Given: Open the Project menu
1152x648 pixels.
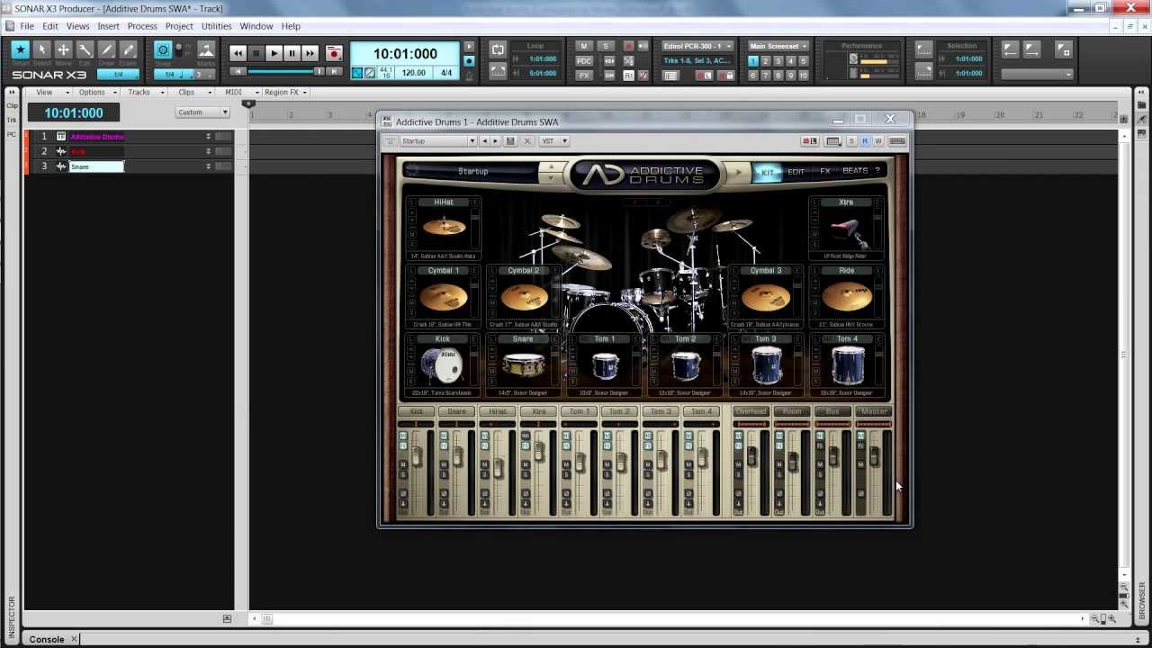Looking at the screenshot, I should [179, 26].
